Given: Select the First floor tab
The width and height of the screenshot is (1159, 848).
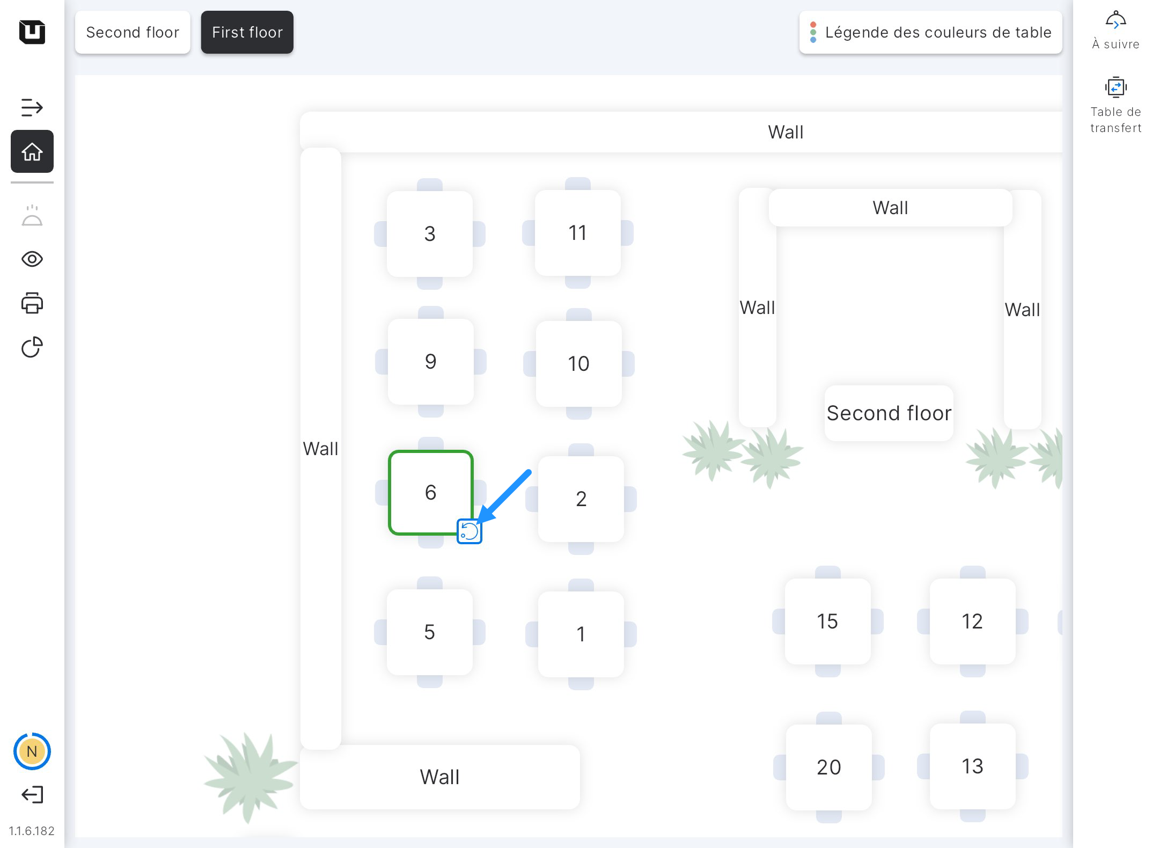Looking at the screenshot, I should (247, 32).
